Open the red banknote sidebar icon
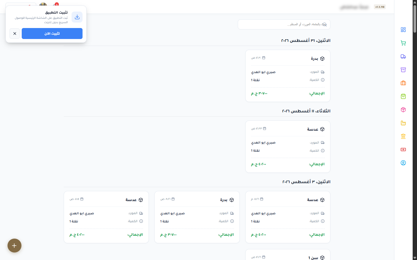417x260 pixels. (x=403, y=150)
